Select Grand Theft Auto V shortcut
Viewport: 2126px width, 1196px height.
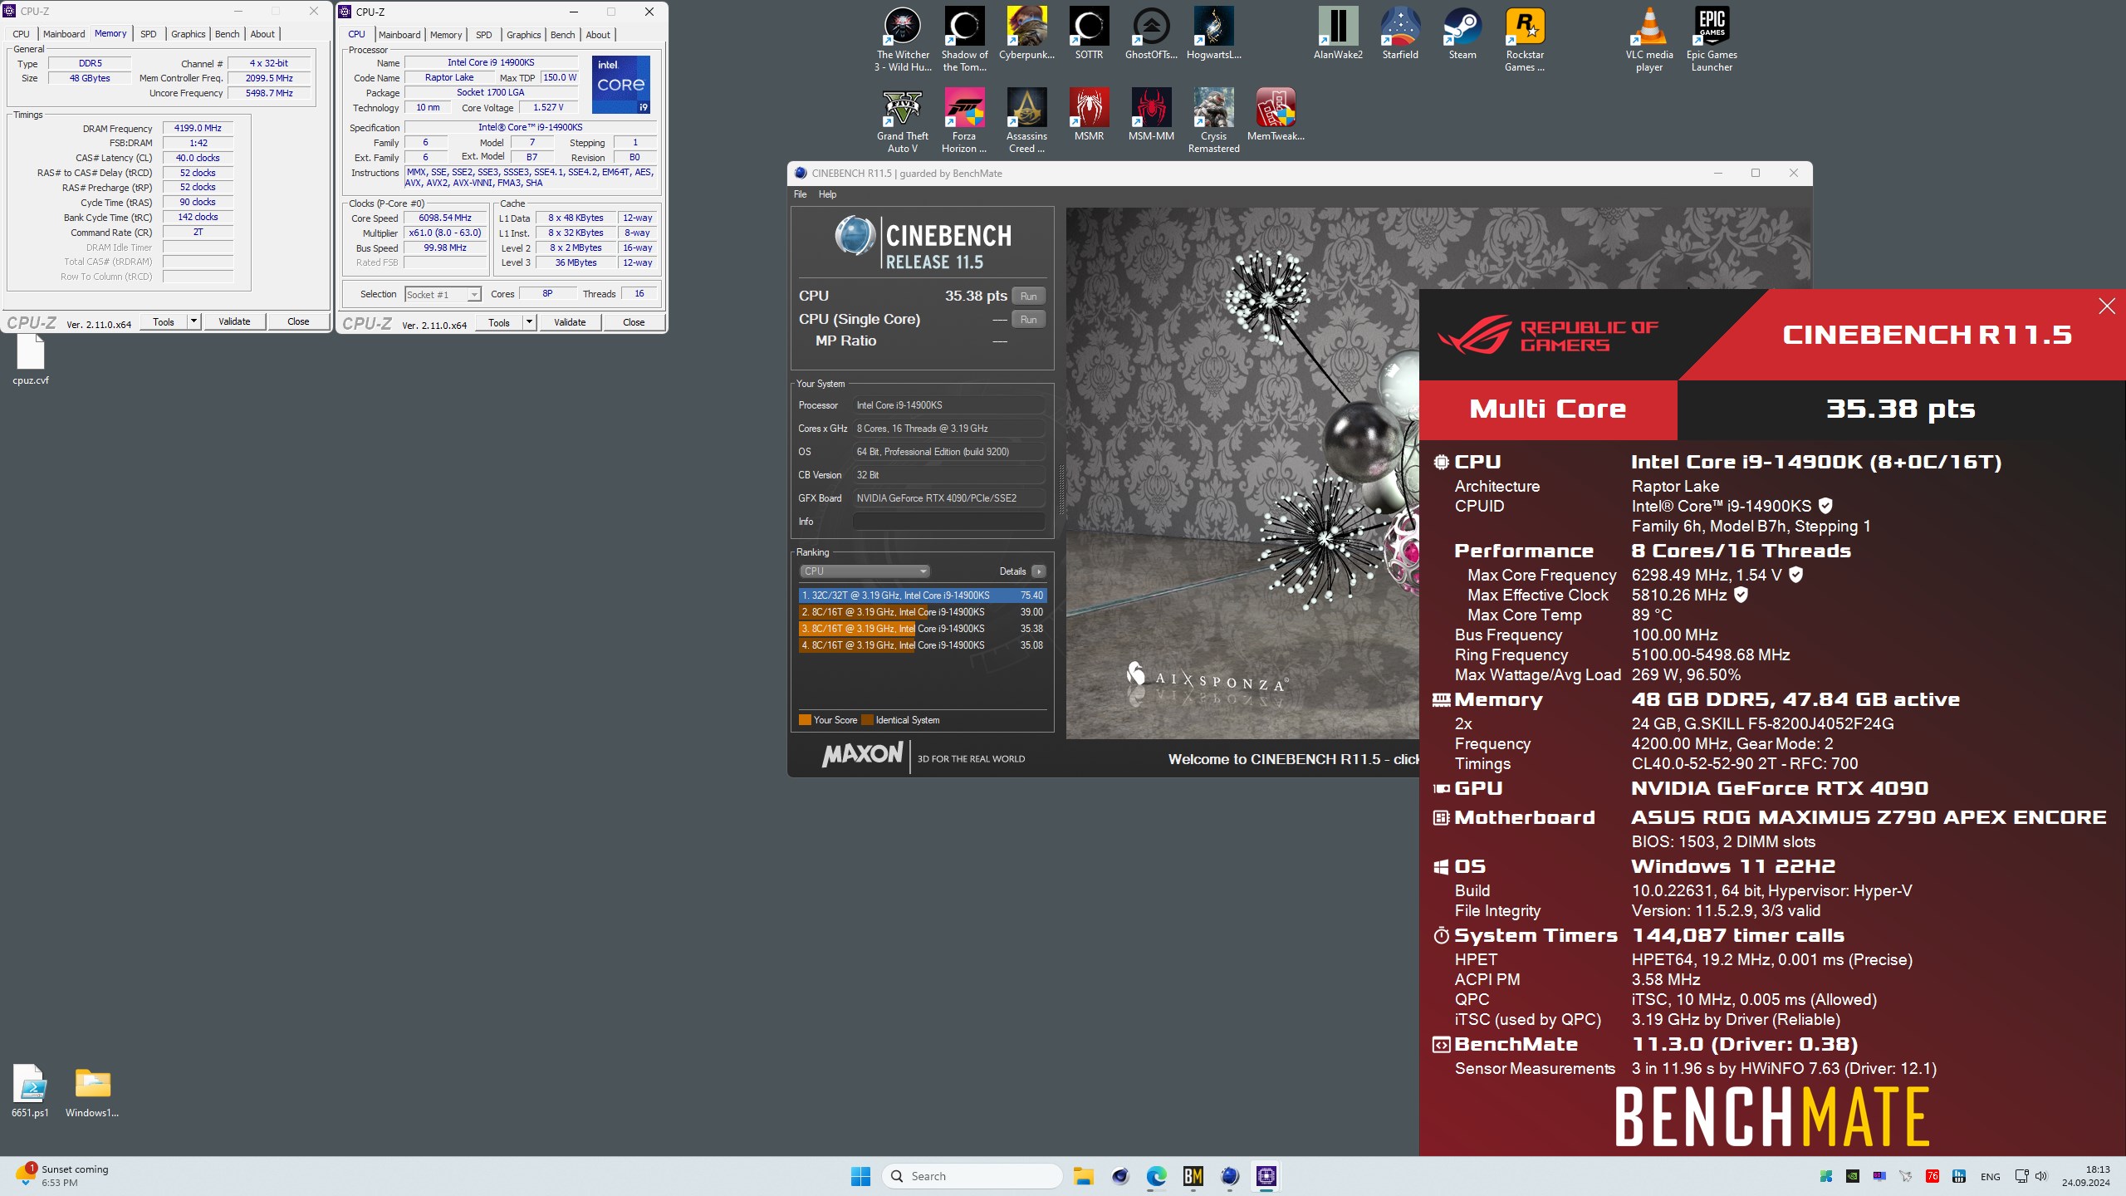(x=902, y=120)
